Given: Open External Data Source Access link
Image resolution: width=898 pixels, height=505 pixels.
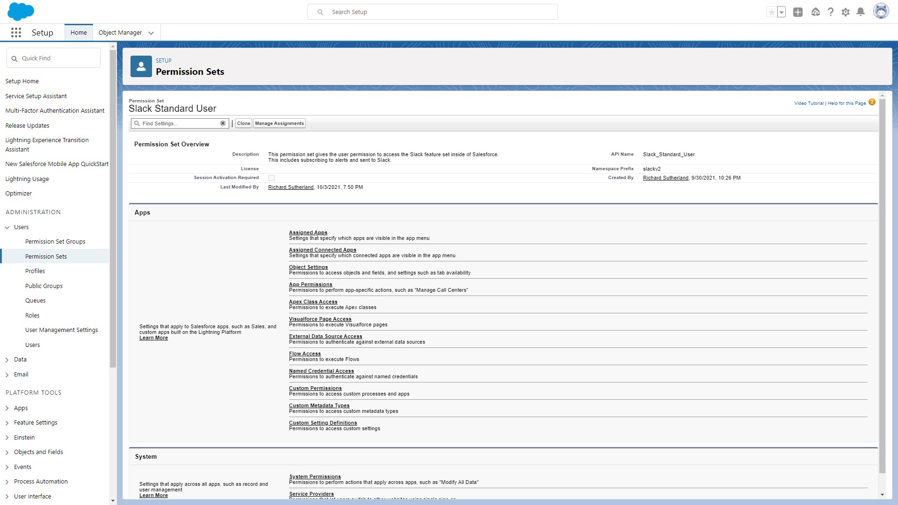Looking at the screenshot, I should coord(326,336).
